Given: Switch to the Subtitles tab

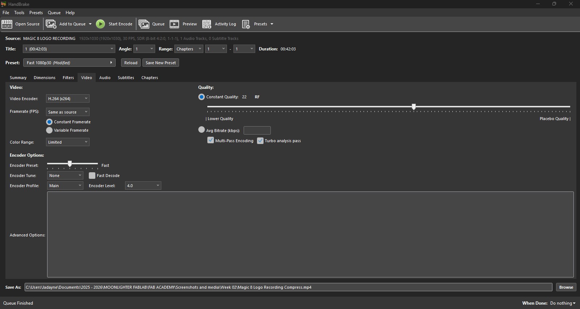Looking at the screenshot, I should (x=126, y=78).
